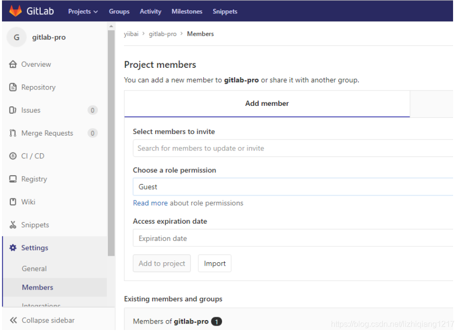Click the Members breadcrumb text

click(200, 34)
